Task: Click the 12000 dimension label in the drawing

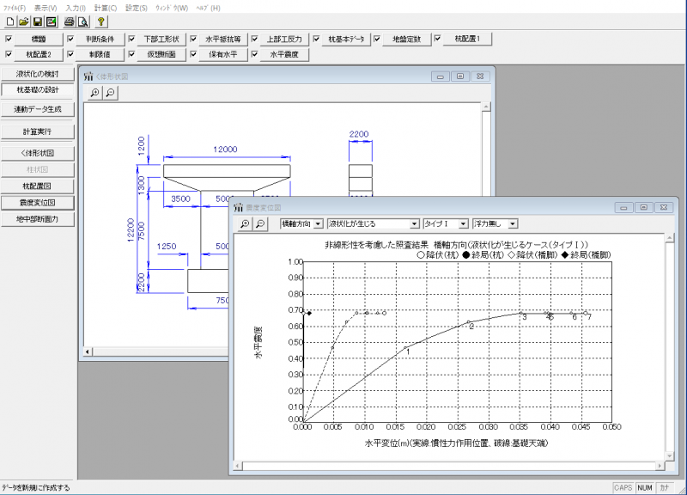Action: [x=225, y=149]
